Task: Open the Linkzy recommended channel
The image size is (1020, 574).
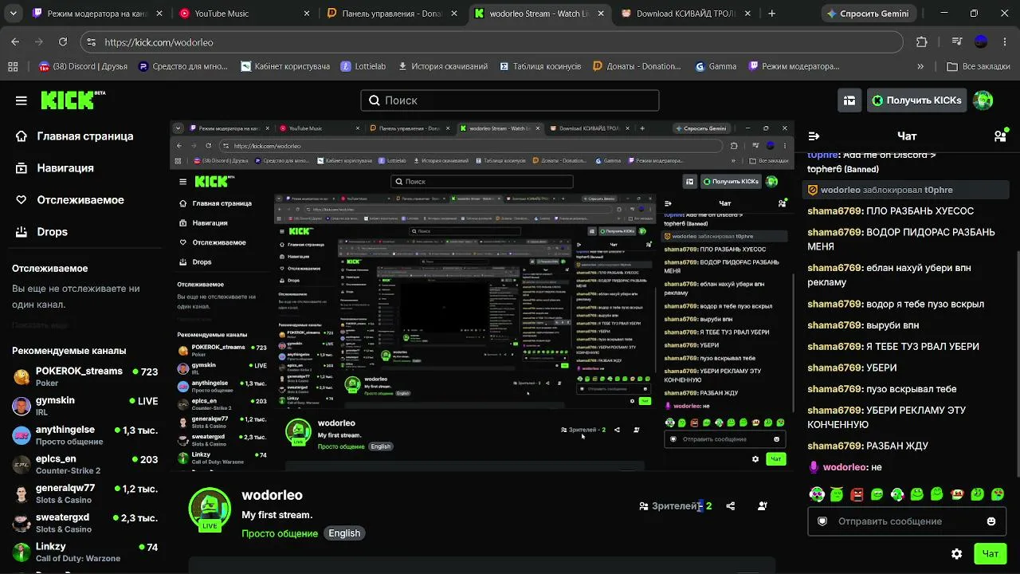Action: click(84, 552)
